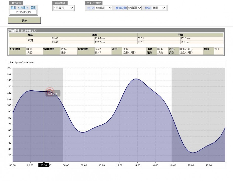Click the tide name 大潮 cell
This screenshot has width=233, height=181.
pyautogui.click(x=30, y=40)
